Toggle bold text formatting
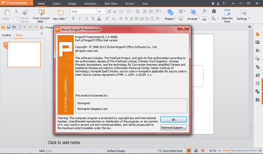The image size is (263, 154). tap(73, 18)
